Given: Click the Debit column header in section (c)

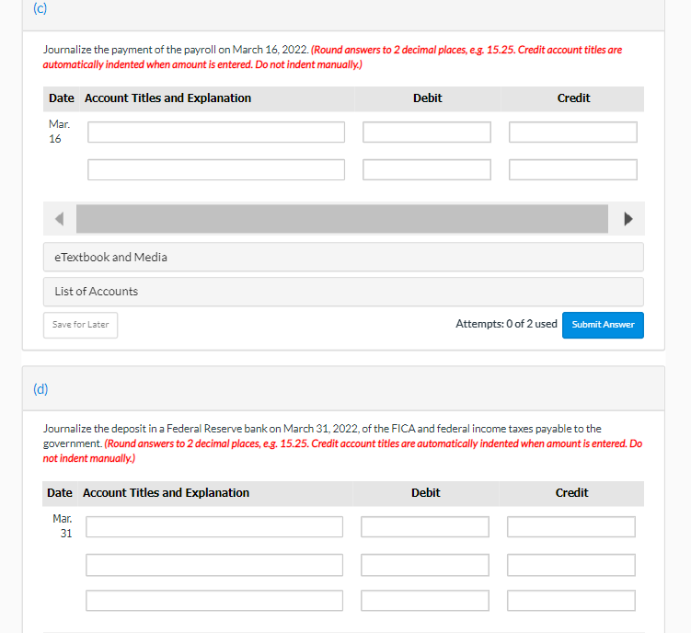Looking at the screenshot, I should point(428,98).
